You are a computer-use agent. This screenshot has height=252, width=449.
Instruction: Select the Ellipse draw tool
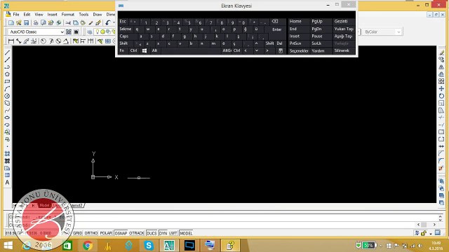click(7, 118)
